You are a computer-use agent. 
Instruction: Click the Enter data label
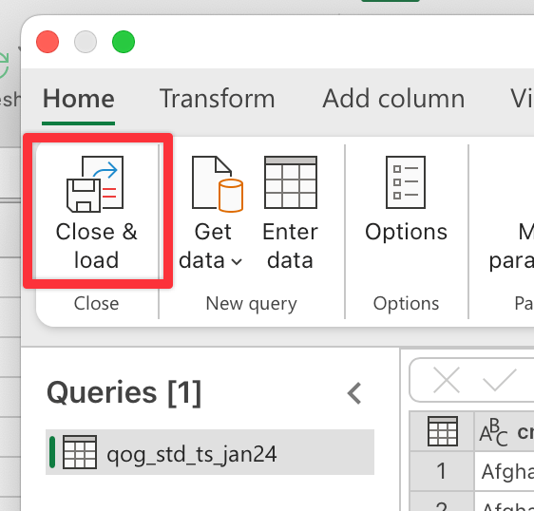(x=290, y=246)
